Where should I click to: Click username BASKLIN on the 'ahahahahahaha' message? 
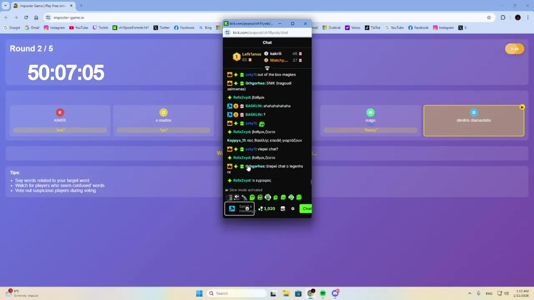[253, 106]
